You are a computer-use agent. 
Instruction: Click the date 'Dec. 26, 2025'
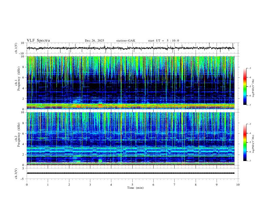94,41
